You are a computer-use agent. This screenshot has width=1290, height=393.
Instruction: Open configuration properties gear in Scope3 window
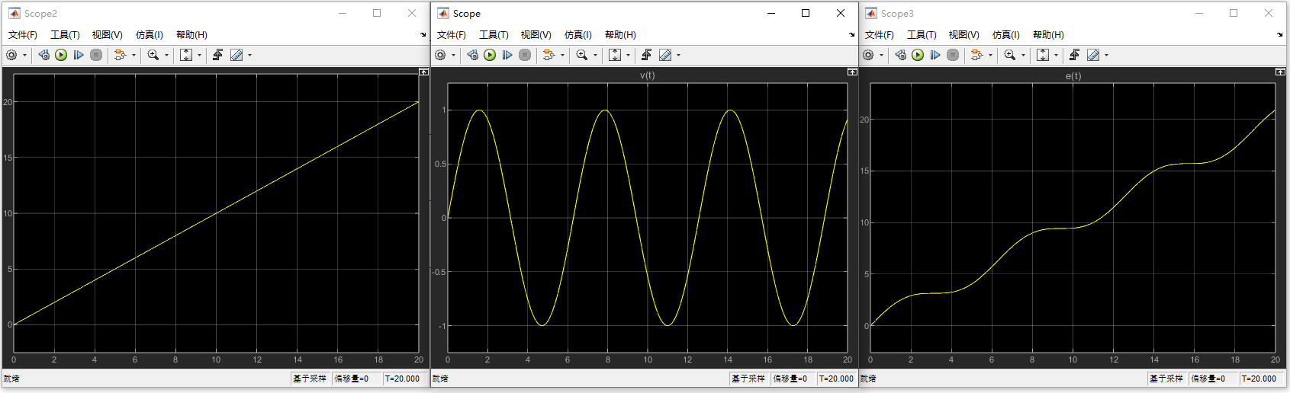(x=868, y=55)
